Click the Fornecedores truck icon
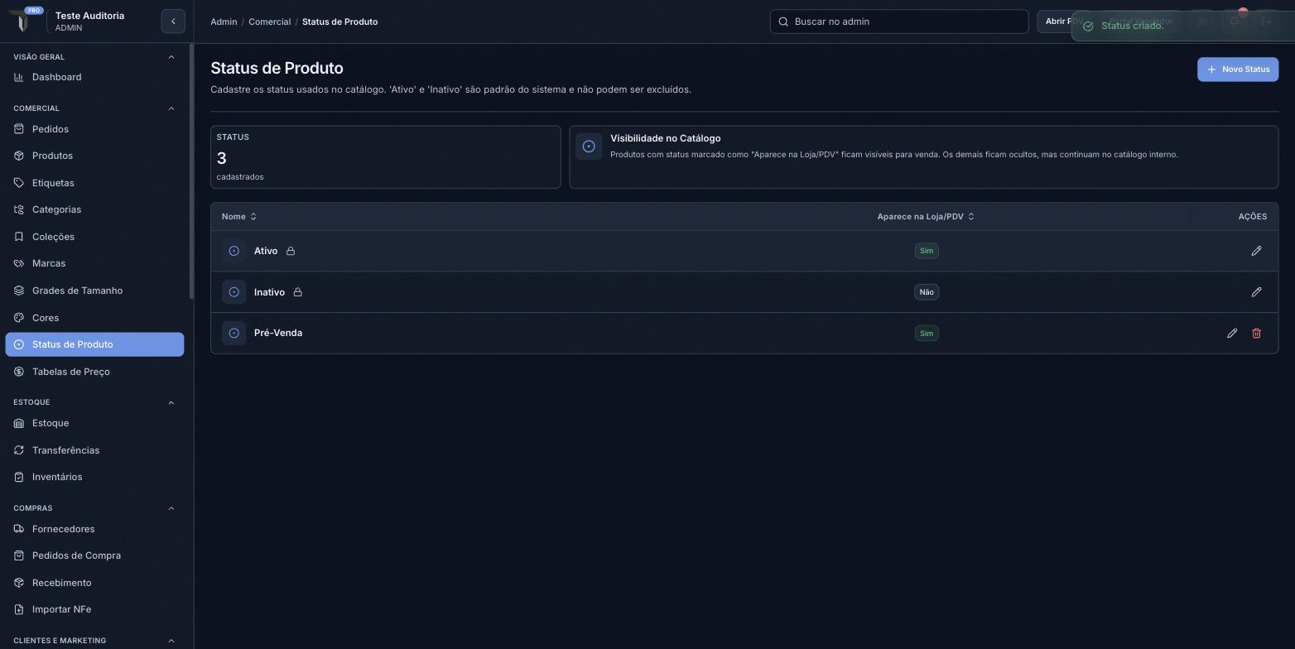This screenshot has height=649, width=1295. pos(19,529)
